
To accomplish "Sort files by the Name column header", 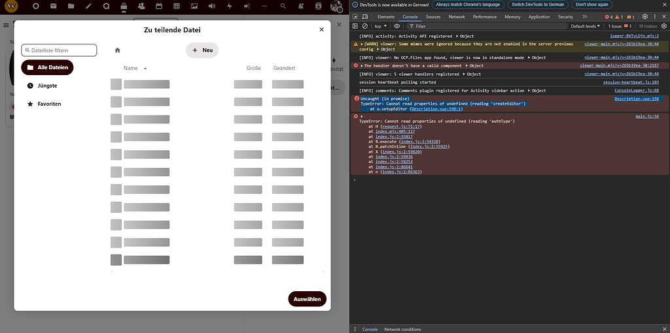I will coord(131,68).
